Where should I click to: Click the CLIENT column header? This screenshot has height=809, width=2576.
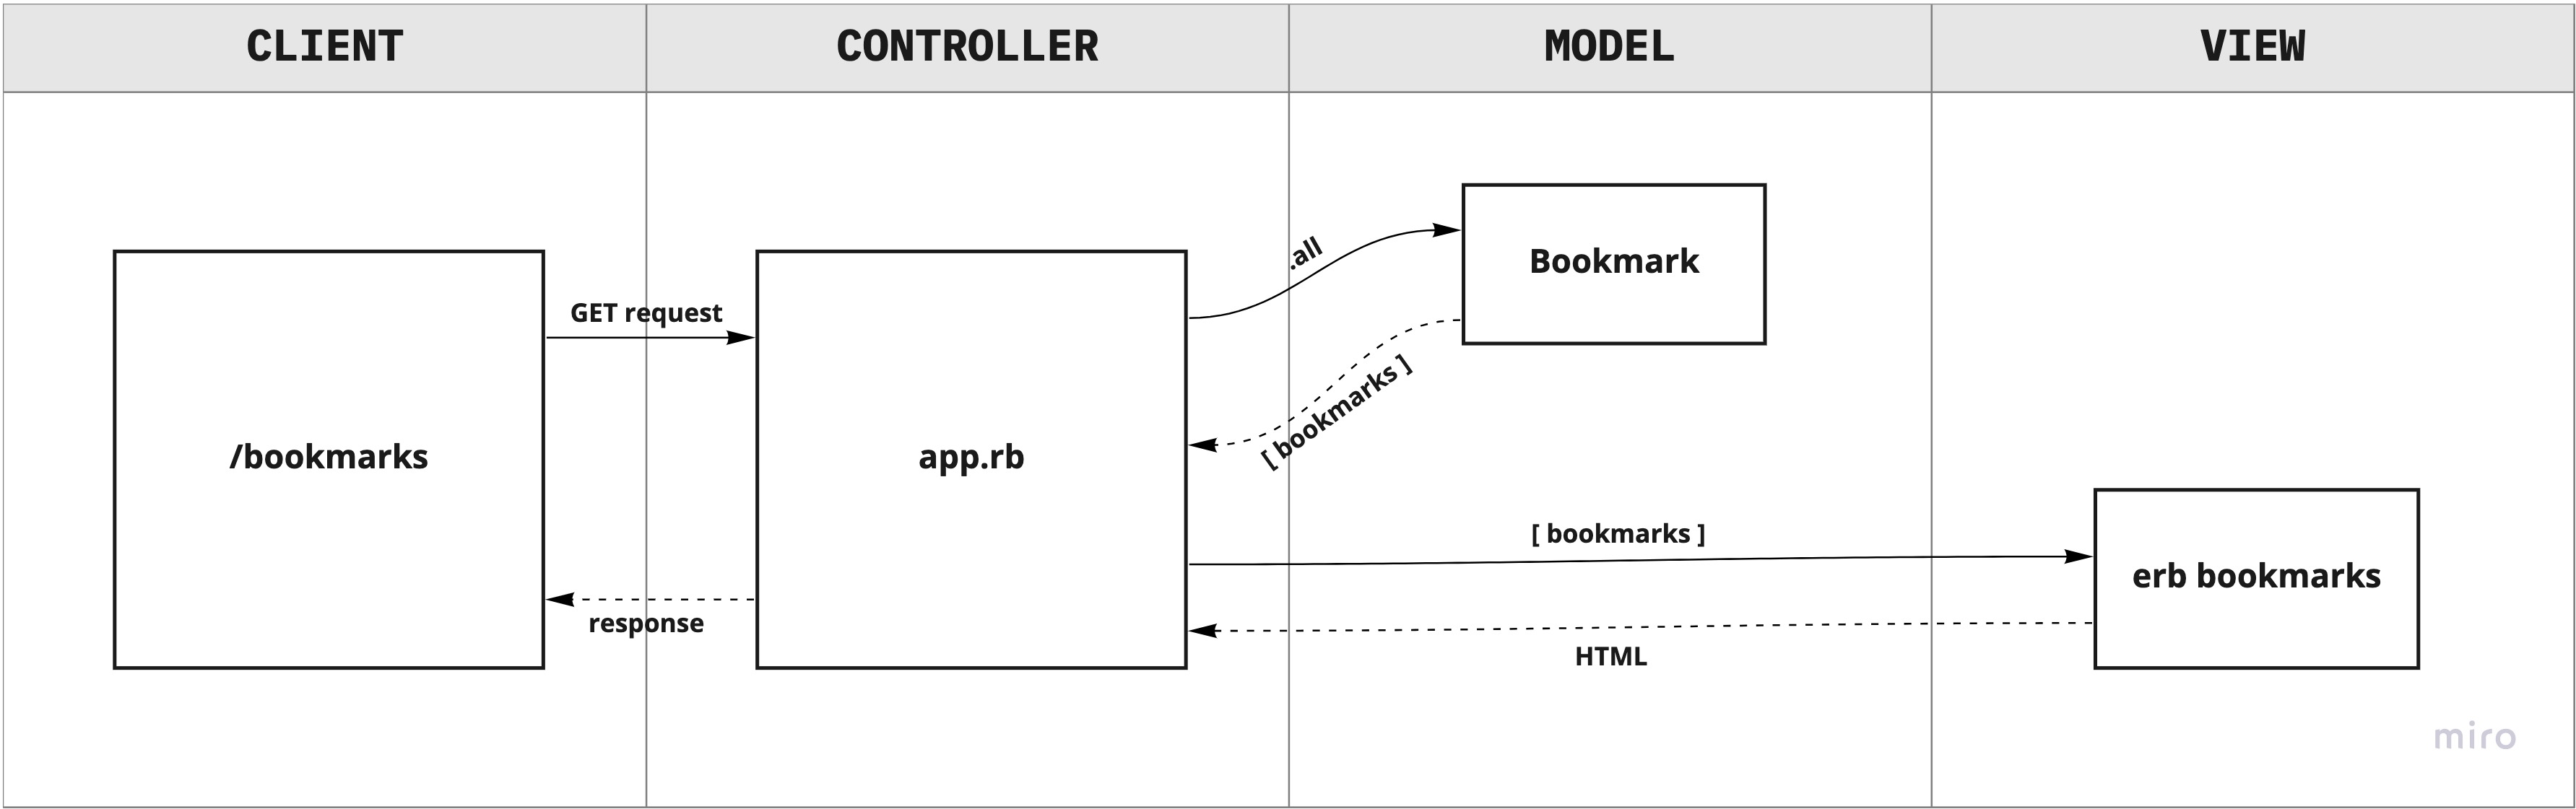(324, 43)
